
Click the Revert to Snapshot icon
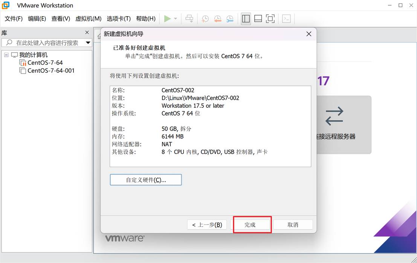pyautogui.click(x=218, y=18)
